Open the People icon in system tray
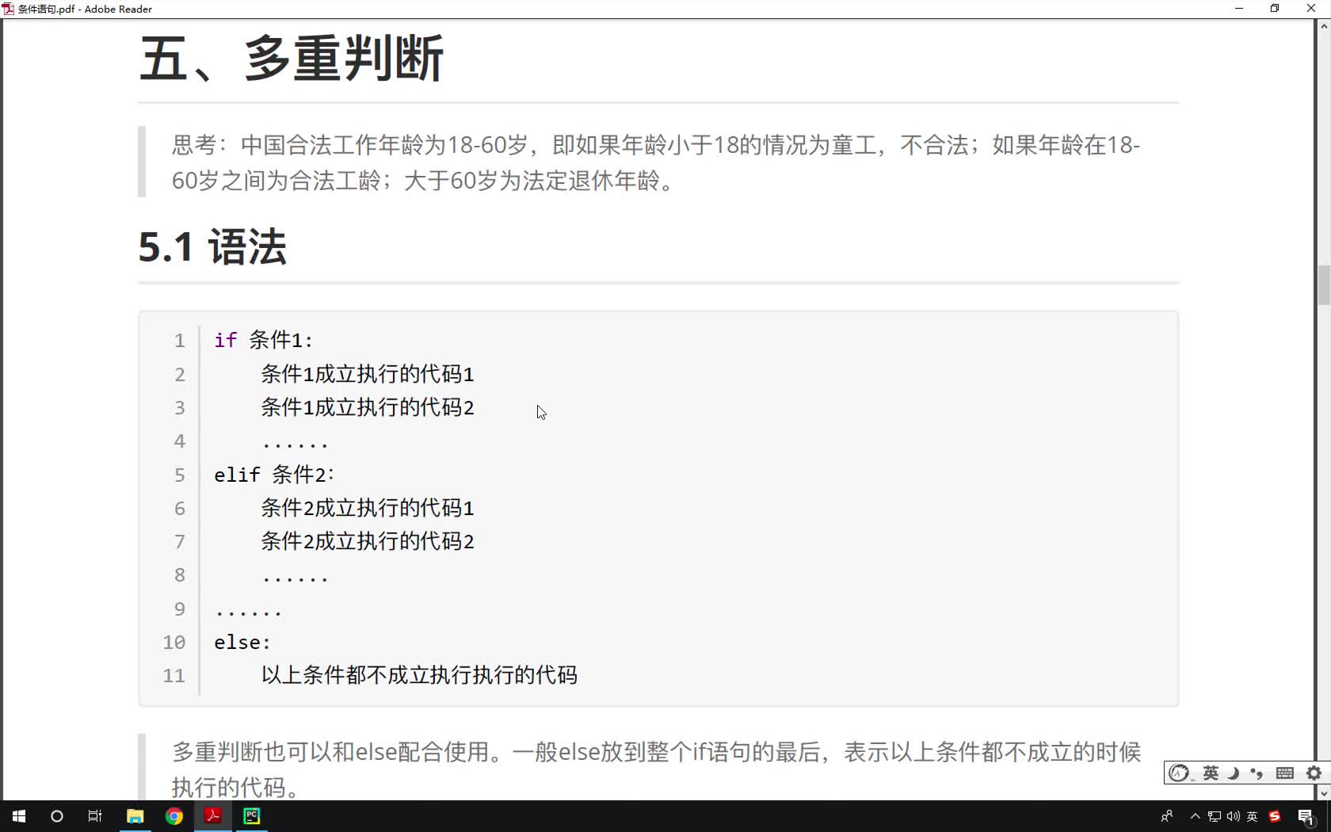 point(1167,816)
